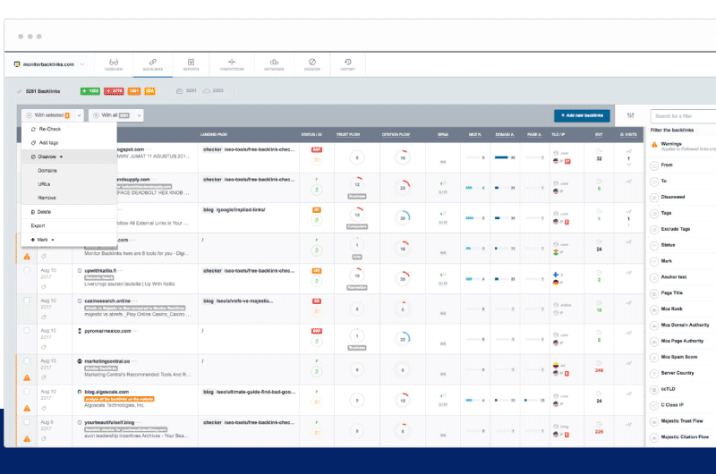
Task: Click the Status filter icon
Action: [654, 245]
